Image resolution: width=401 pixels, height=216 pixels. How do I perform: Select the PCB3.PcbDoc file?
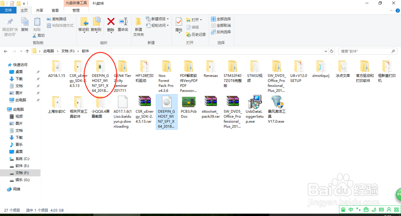coord(188,107)
